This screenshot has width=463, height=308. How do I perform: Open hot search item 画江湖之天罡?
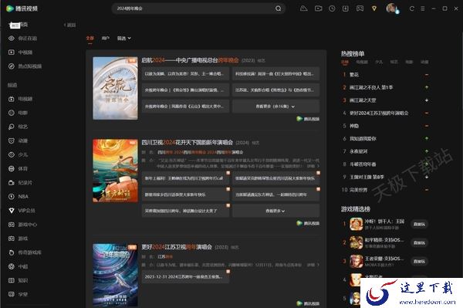tap(363, 100)
